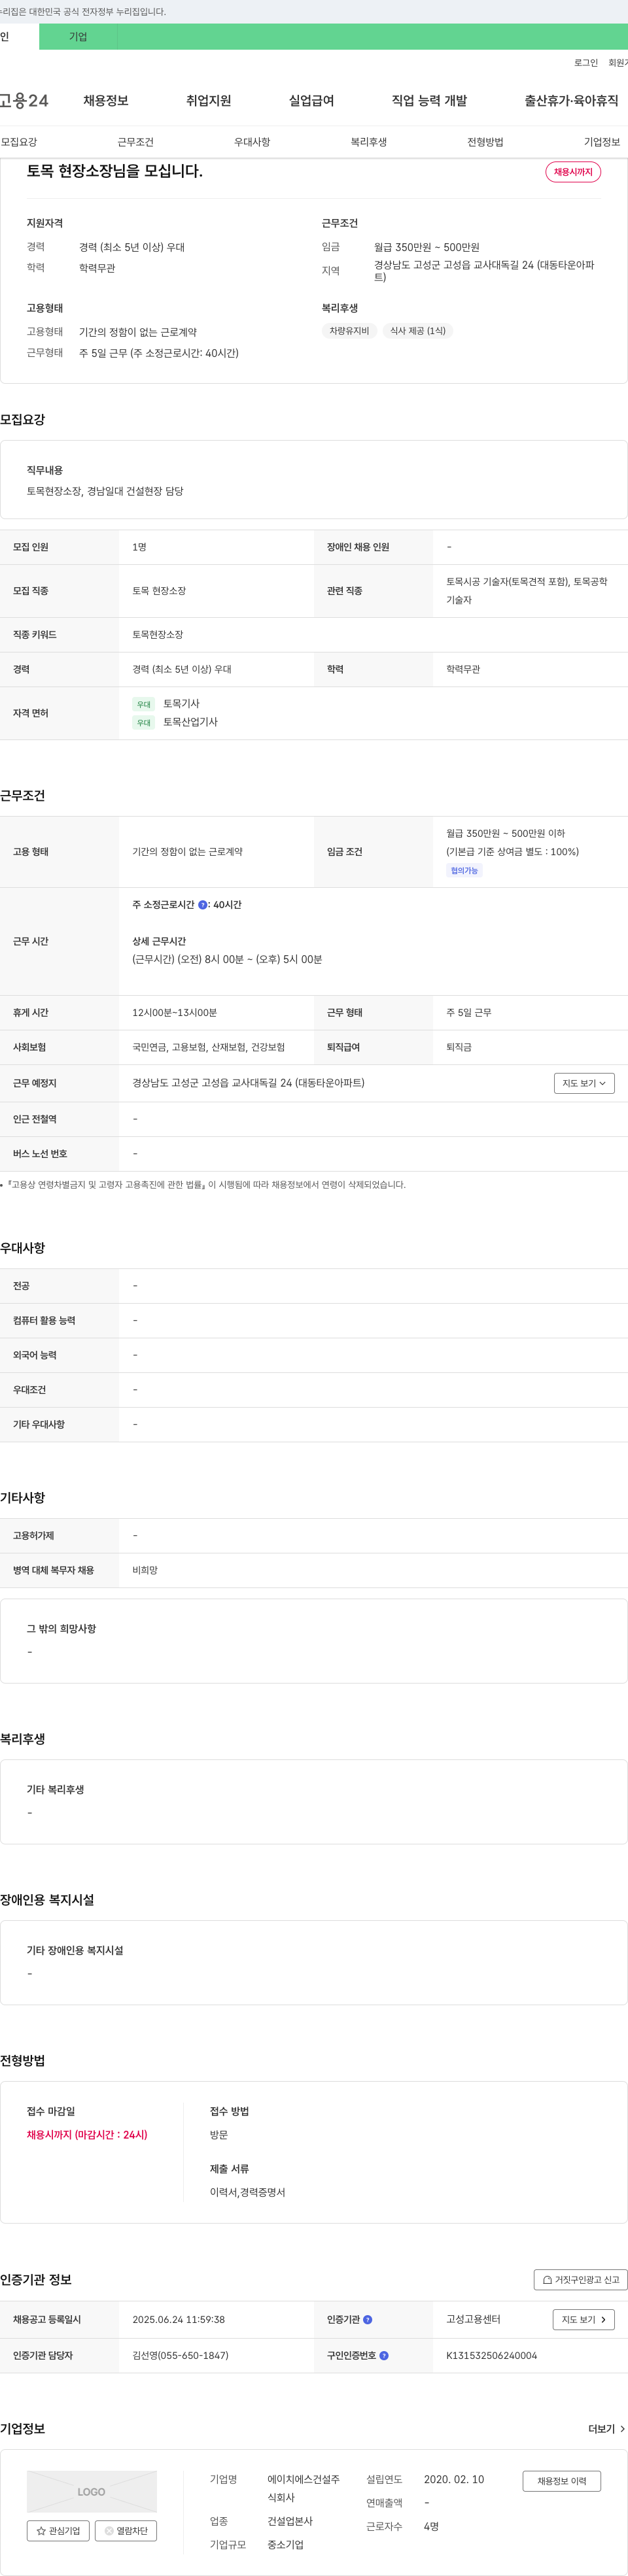
Task: Click the block icon on 열람차단 button
Action: tap(109, 2530)
